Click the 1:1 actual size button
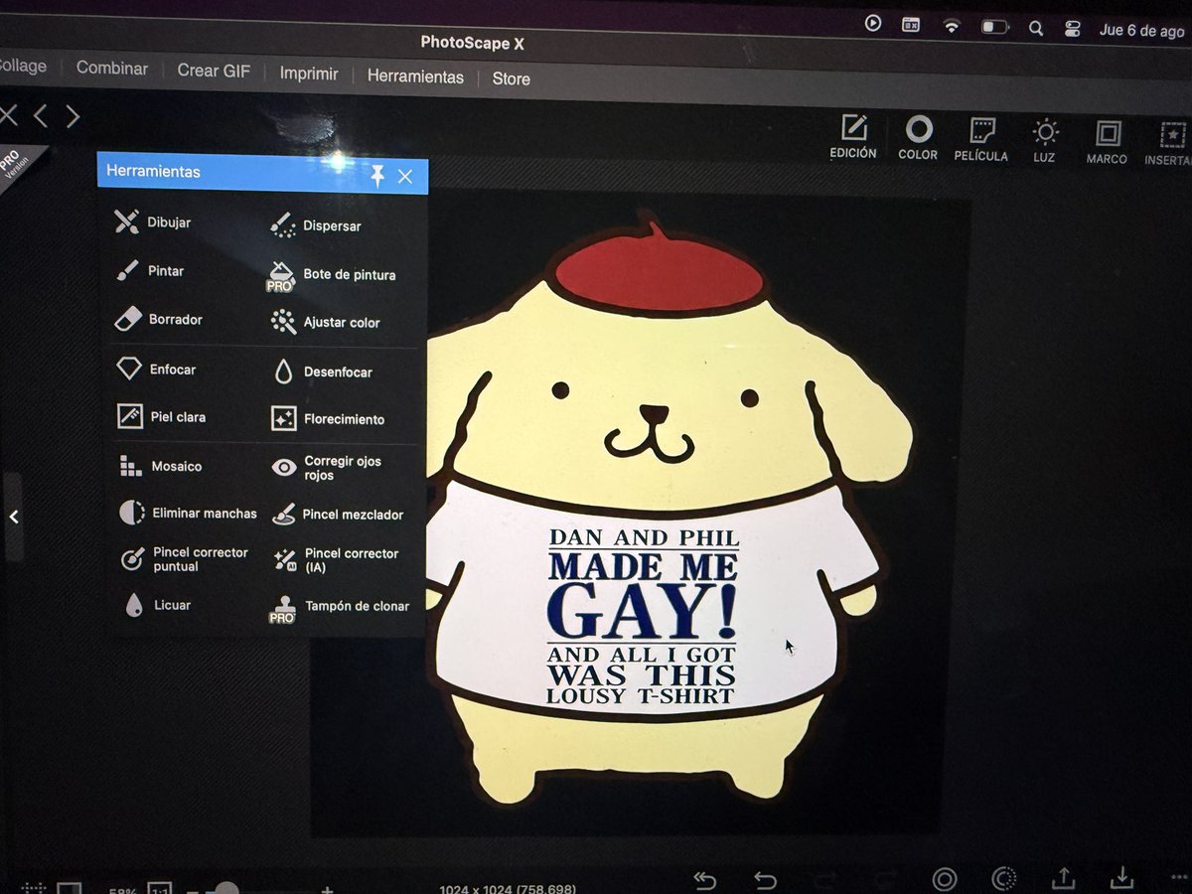The image size is (1192, 894). point(160,888)
